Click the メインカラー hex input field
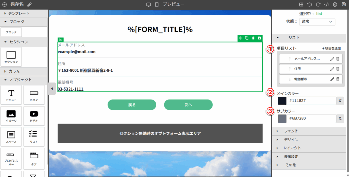Viewport: 349px width, 177px height. coord(312,101)
